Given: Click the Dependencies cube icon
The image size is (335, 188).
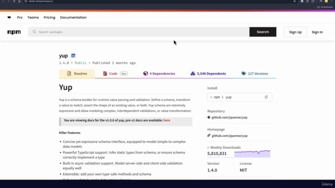Looking at the screenshot, I should pyautogui.click(x=146, y=74).
